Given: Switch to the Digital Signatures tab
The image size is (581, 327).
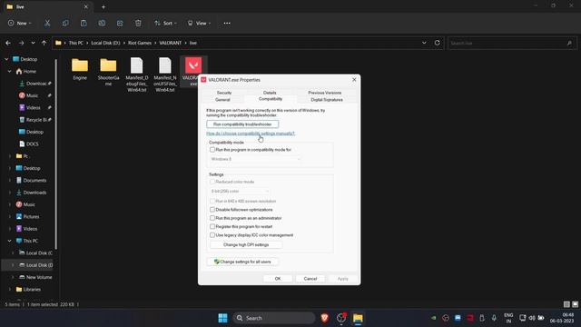Looking at the screenshot, I should pyautogui.click(x=327, y=100).
